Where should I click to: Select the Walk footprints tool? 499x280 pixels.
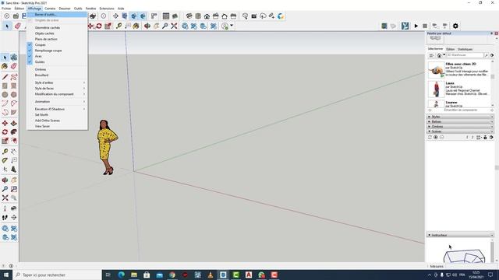click(5, 218)
